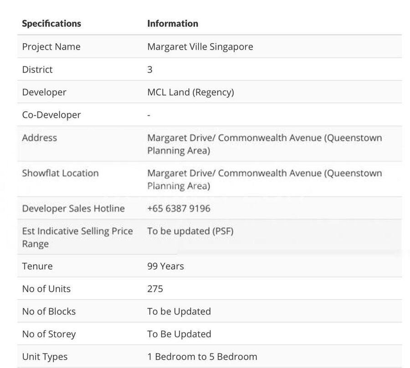Click the District label cell
410x368 pixels.
click(x=37, y=70)
